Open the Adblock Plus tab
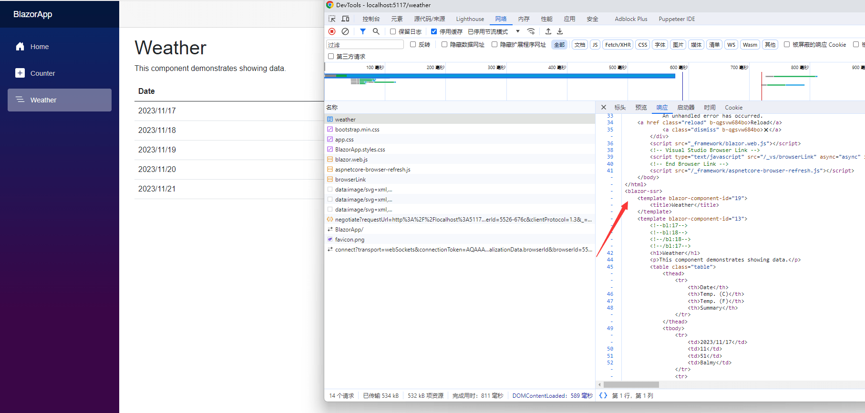865x413 pixels. (x=631, y=19)
